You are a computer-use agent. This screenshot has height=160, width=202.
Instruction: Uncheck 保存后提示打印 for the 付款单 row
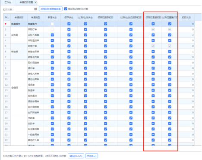106,118
